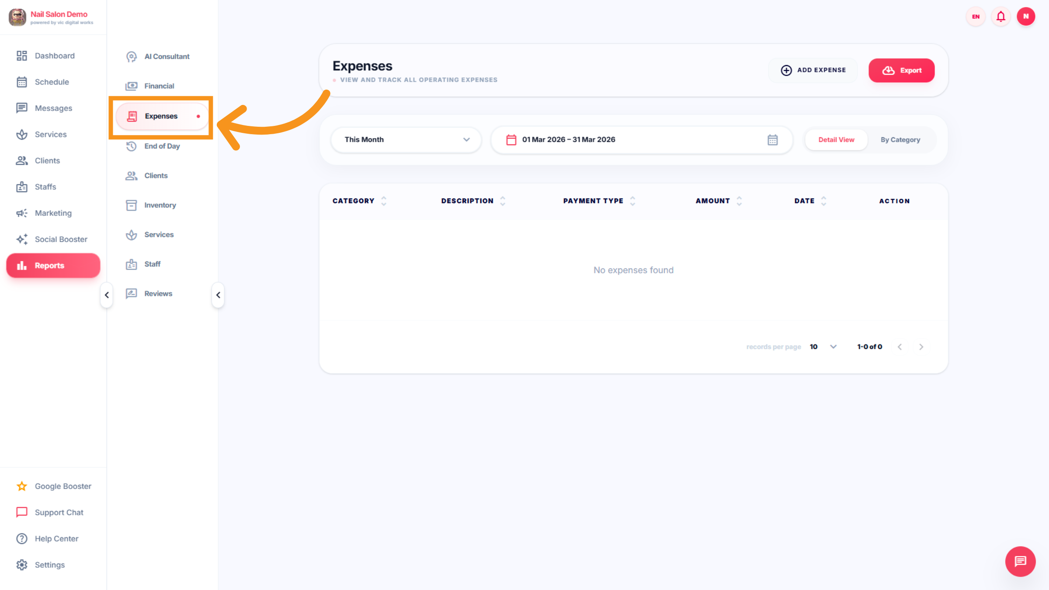Click the calendar picker icon in date field
This screenshot has height=590, width=1049.
point(772,140)
